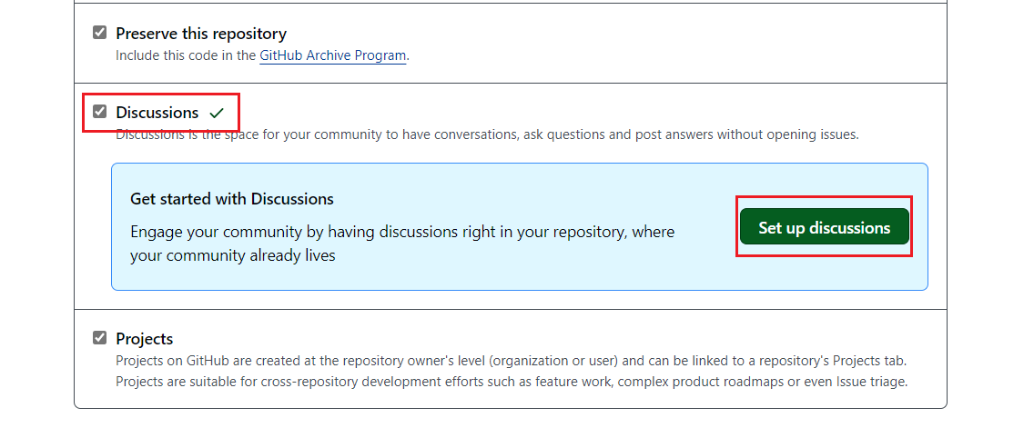Uncheck the Preserve this repository checkbox

(99, 33)
